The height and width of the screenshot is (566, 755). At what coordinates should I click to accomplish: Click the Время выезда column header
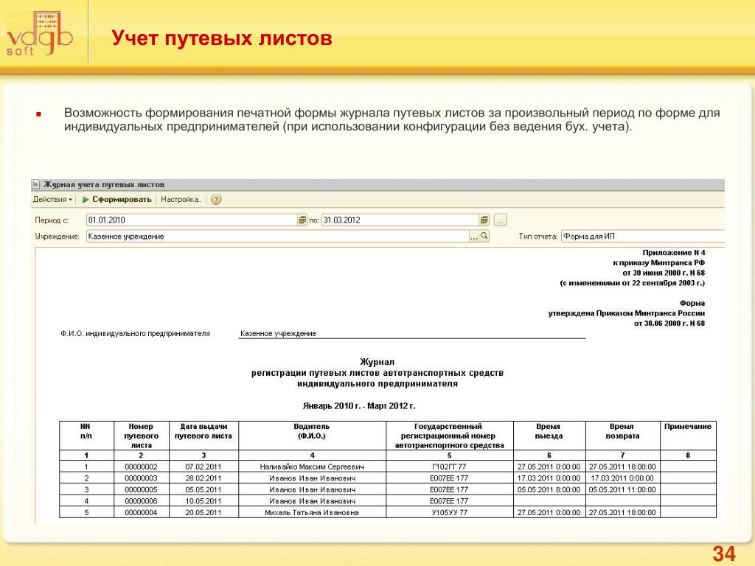point(549,436)
